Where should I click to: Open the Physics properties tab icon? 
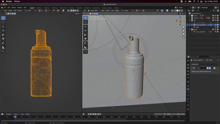point(188,96)
